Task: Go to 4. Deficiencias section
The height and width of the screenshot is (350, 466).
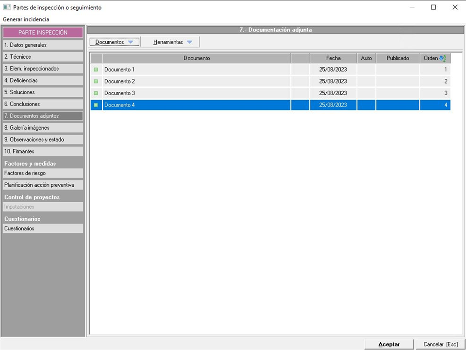Action: [43, 80]
